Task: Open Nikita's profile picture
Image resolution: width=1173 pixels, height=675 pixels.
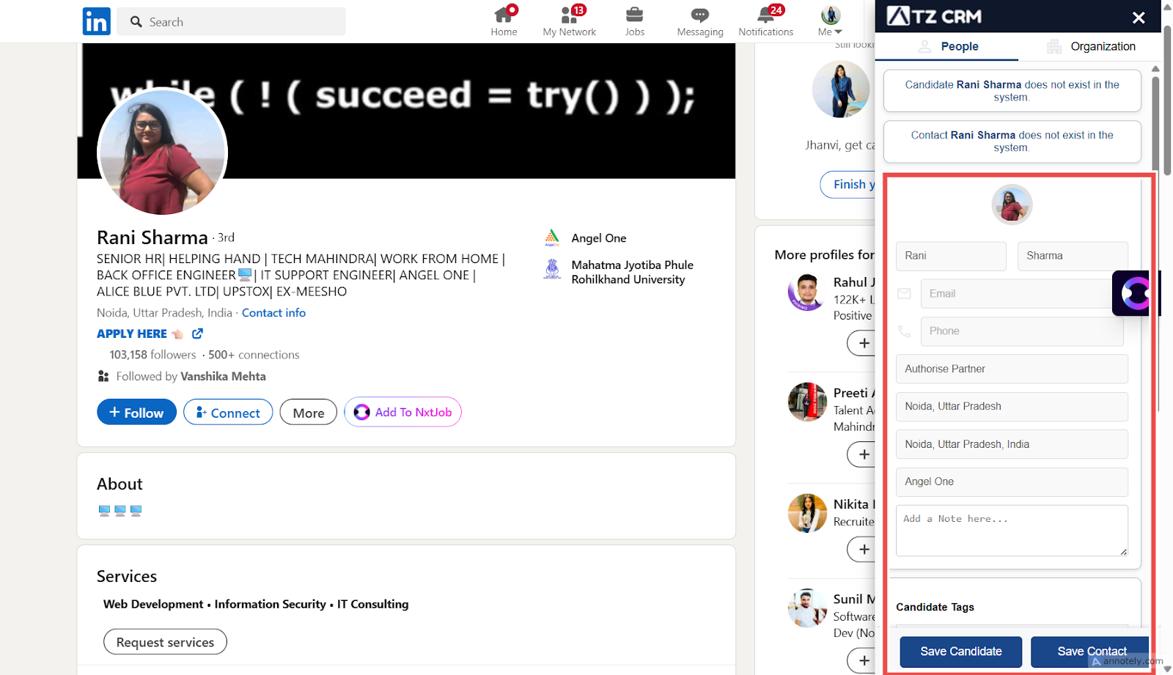Action: pyautogui.click(x=807, y=513)
